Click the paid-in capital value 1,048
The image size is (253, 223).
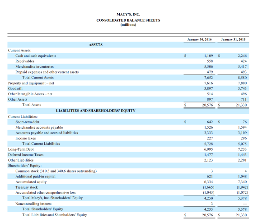pos(242,177)
